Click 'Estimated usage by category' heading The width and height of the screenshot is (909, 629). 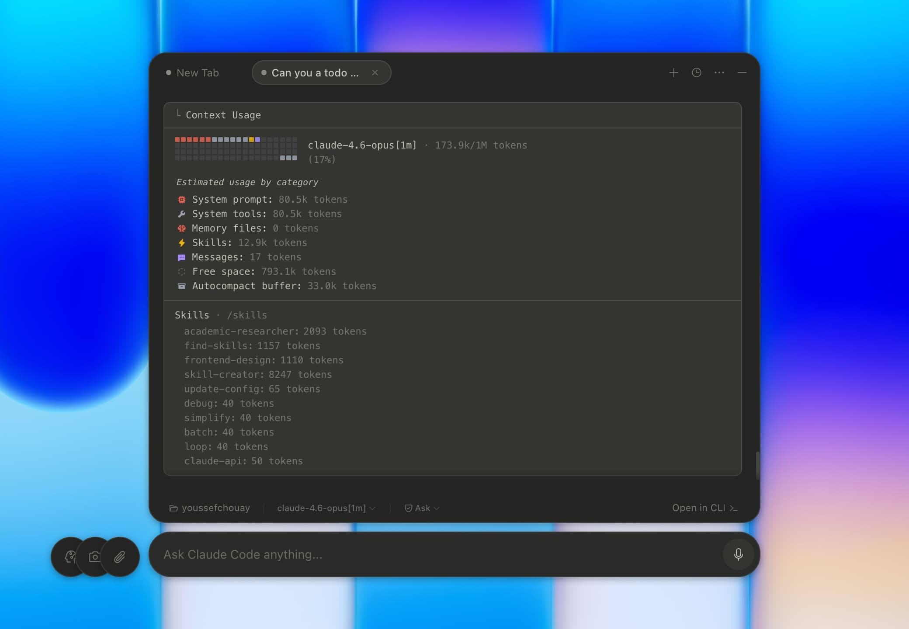[247, 182]
